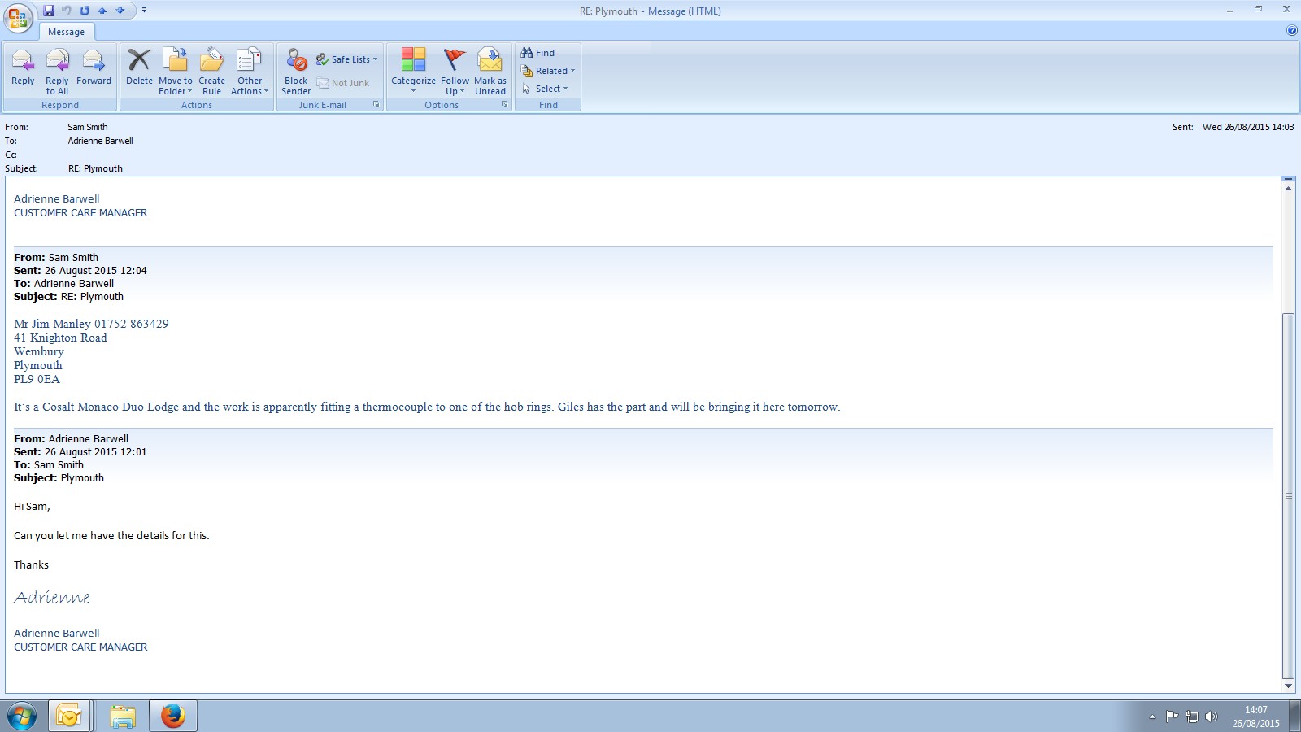This screenshot has height=732, width=1301.
Task: Save the message using the floppy disk icon
Action: pyautogui.click(x=49, y=11)
